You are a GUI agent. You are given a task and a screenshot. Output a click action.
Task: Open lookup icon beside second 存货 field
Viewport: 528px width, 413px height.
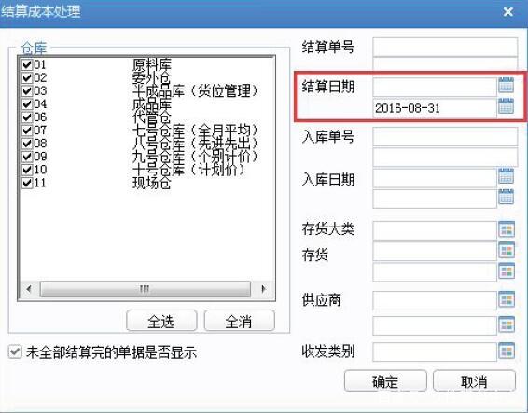point(507,271)
